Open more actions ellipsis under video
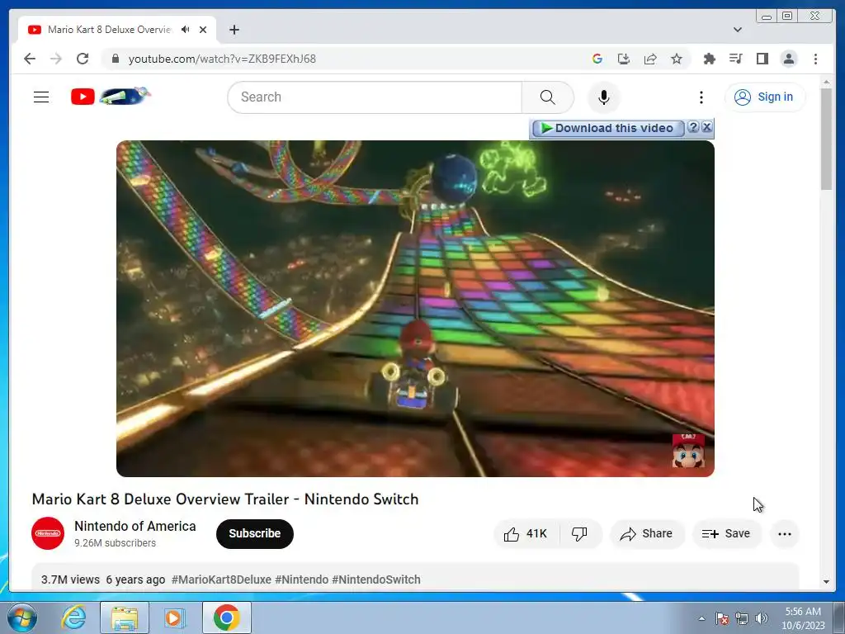The height and width of the screenshot is (634, 845). click(785, 534)
